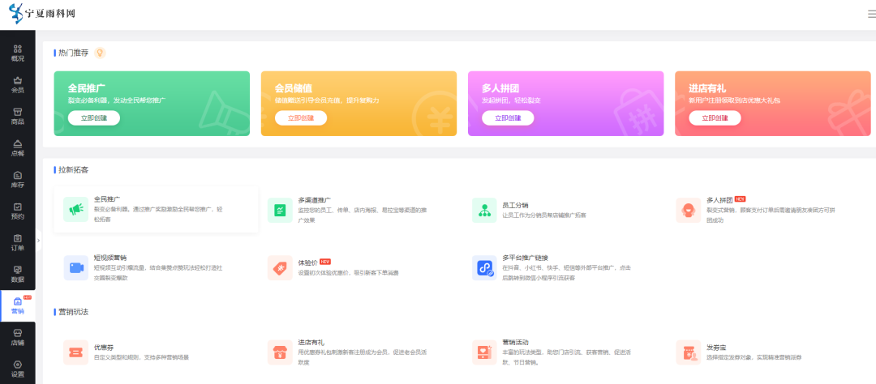Open the 营销活动 title link
876x384 pixels.
pos(515,342)
